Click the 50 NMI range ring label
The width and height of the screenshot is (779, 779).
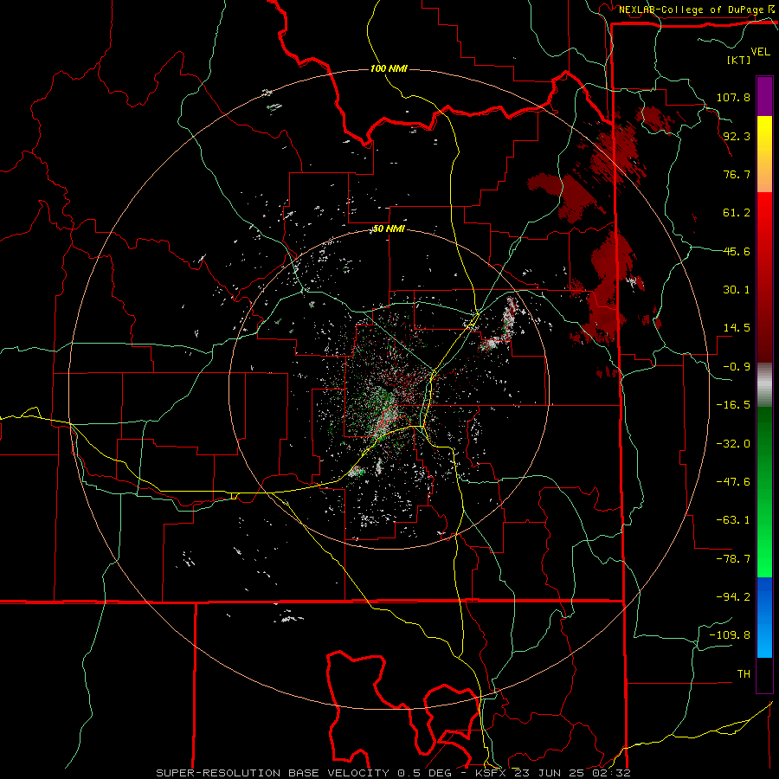[x=389, y=229]
